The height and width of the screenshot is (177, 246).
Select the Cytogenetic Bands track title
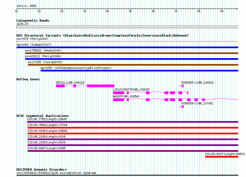[x=33, y=20]
